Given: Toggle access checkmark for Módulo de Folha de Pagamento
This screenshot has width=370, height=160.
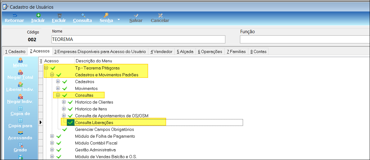Looking at the screenshot, I should (x=59, y=136).
